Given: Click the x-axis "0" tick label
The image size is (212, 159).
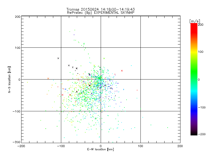Looking at the screenshot, I should (101, 146).
